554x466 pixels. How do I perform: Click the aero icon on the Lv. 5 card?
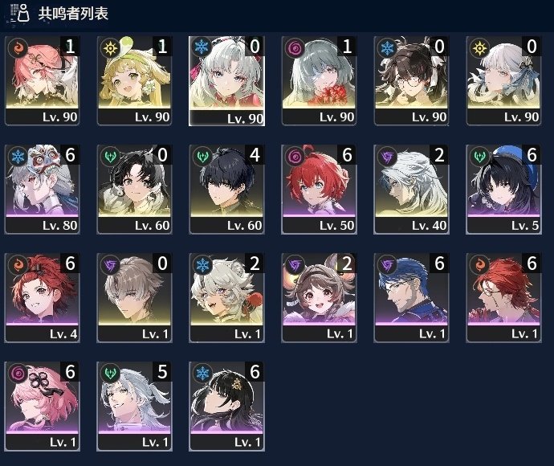coord(479,157)
